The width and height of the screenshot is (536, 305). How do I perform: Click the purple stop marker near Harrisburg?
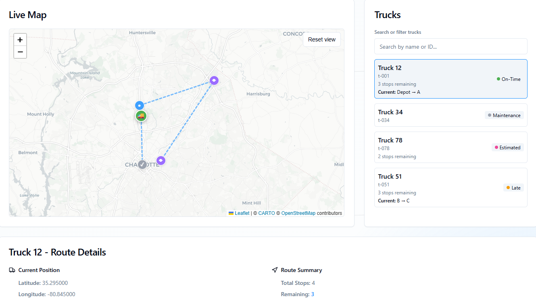tap(214, 80)
